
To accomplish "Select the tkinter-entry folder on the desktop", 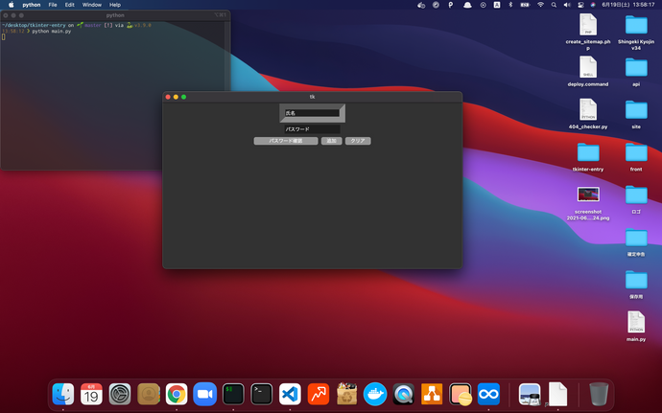I will click(x=588, y=152).
